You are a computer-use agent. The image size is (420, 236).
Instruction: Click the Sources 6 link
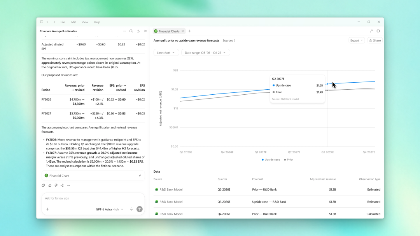point(229,41)
